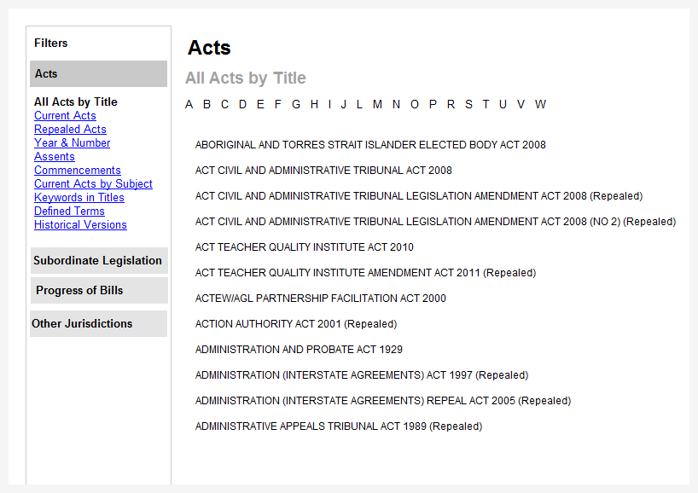This screenshot has width=698, height=493.
Task: Jump to acts starting with letter W
Action: tap(540, 105)
